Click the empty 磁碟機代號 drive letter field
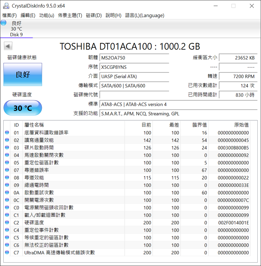The width and height of the screenshot is (261, 266). tap(134, 95)
